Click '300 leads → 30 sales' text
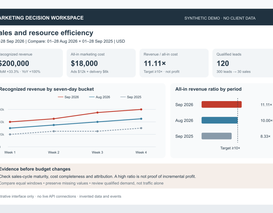273x213 pixels. (233, 72)
